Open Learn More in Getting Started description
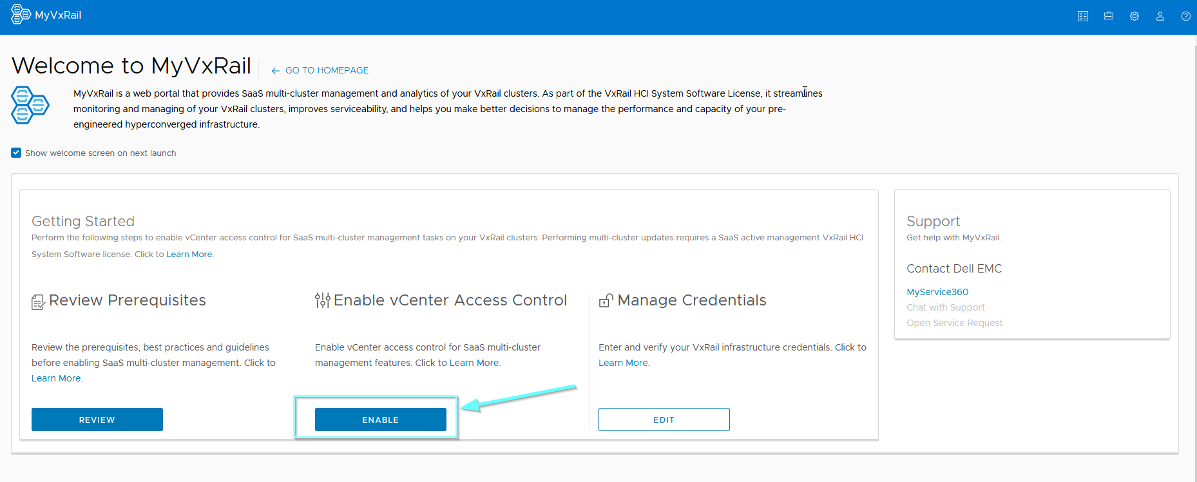The height and width of the screenshot is (482, 1197). pos(189,255)
